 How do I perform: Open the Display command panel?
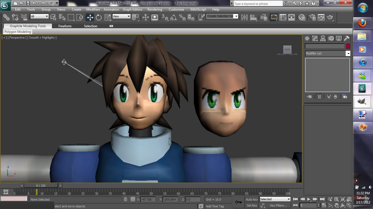coord(339,39)
